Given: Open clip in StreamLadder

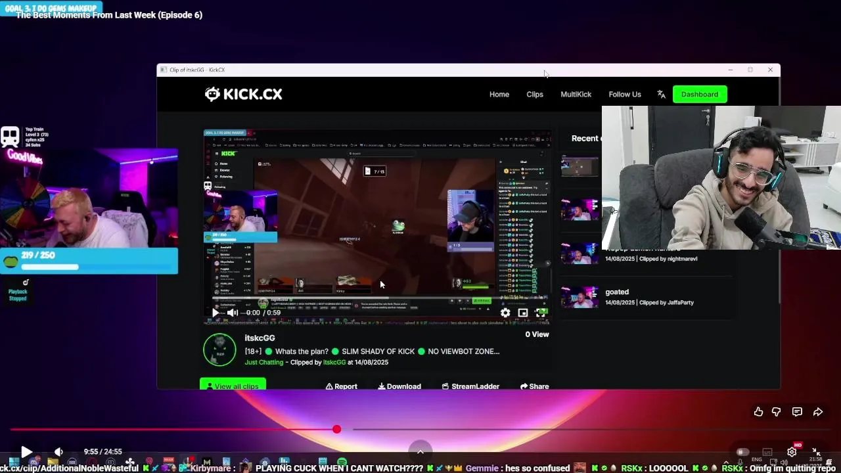Looking at the screenshot, I should point(470,386).
